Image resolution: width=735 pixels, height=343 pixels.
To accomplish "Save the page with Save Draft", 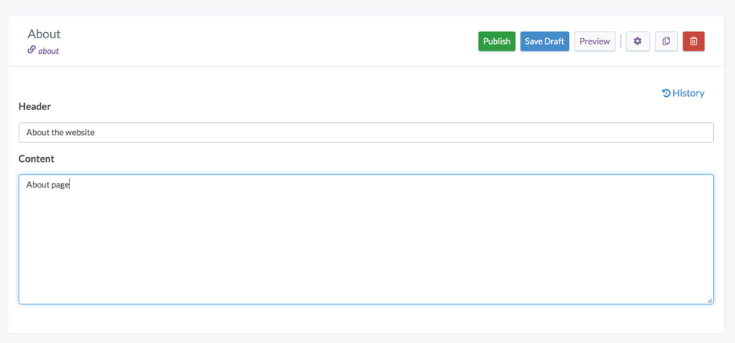I will point(544,41).
